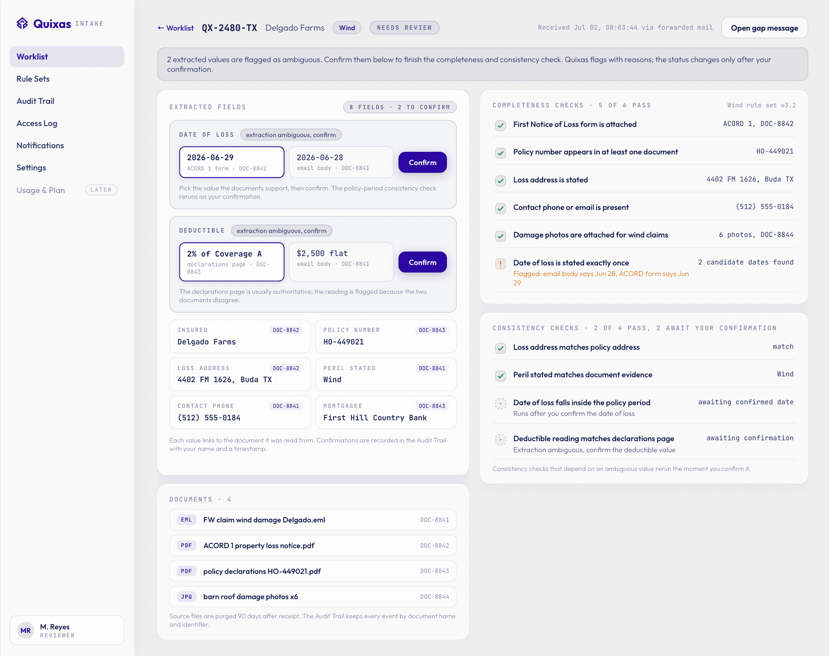Screen dimensions: 829x656
Task: Open Worklist in sidebar
Action: (67, 56)
